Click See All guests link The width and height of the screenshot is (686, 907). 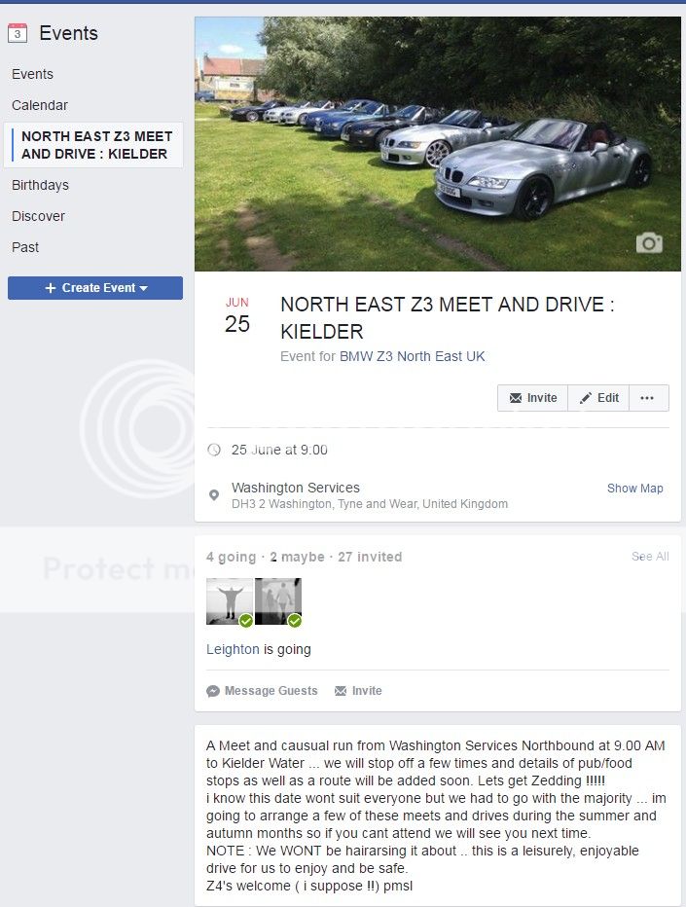[650, 557]
